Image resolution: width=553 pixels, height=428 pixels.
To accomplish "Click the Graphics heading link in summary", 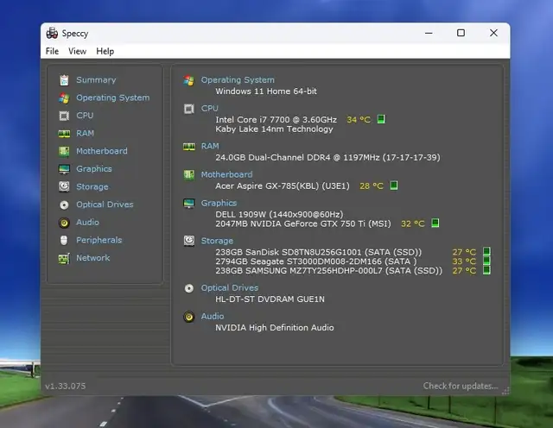I will 219,204.
